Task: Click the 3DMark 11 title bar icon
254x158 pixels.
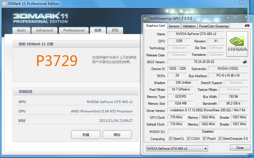Action: 4,4
